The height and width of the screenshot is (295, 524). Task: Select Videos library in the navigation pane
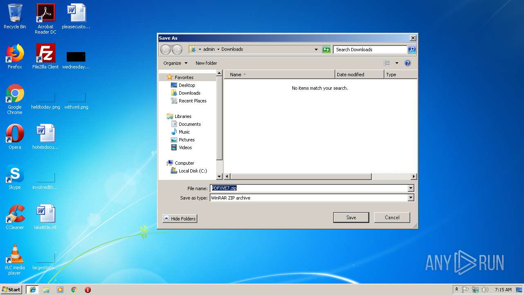pyautogui.click(x=185, y=147)
